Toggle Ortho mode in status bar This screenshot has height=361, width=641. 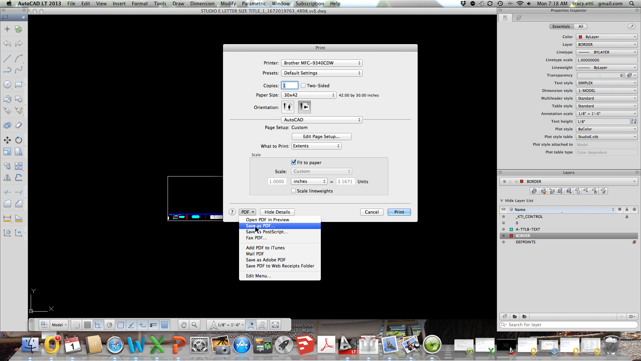point(98,325)
